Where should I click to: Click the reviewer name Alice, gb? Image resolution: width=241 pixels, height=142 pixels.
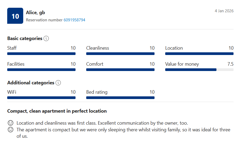[35, 13]
